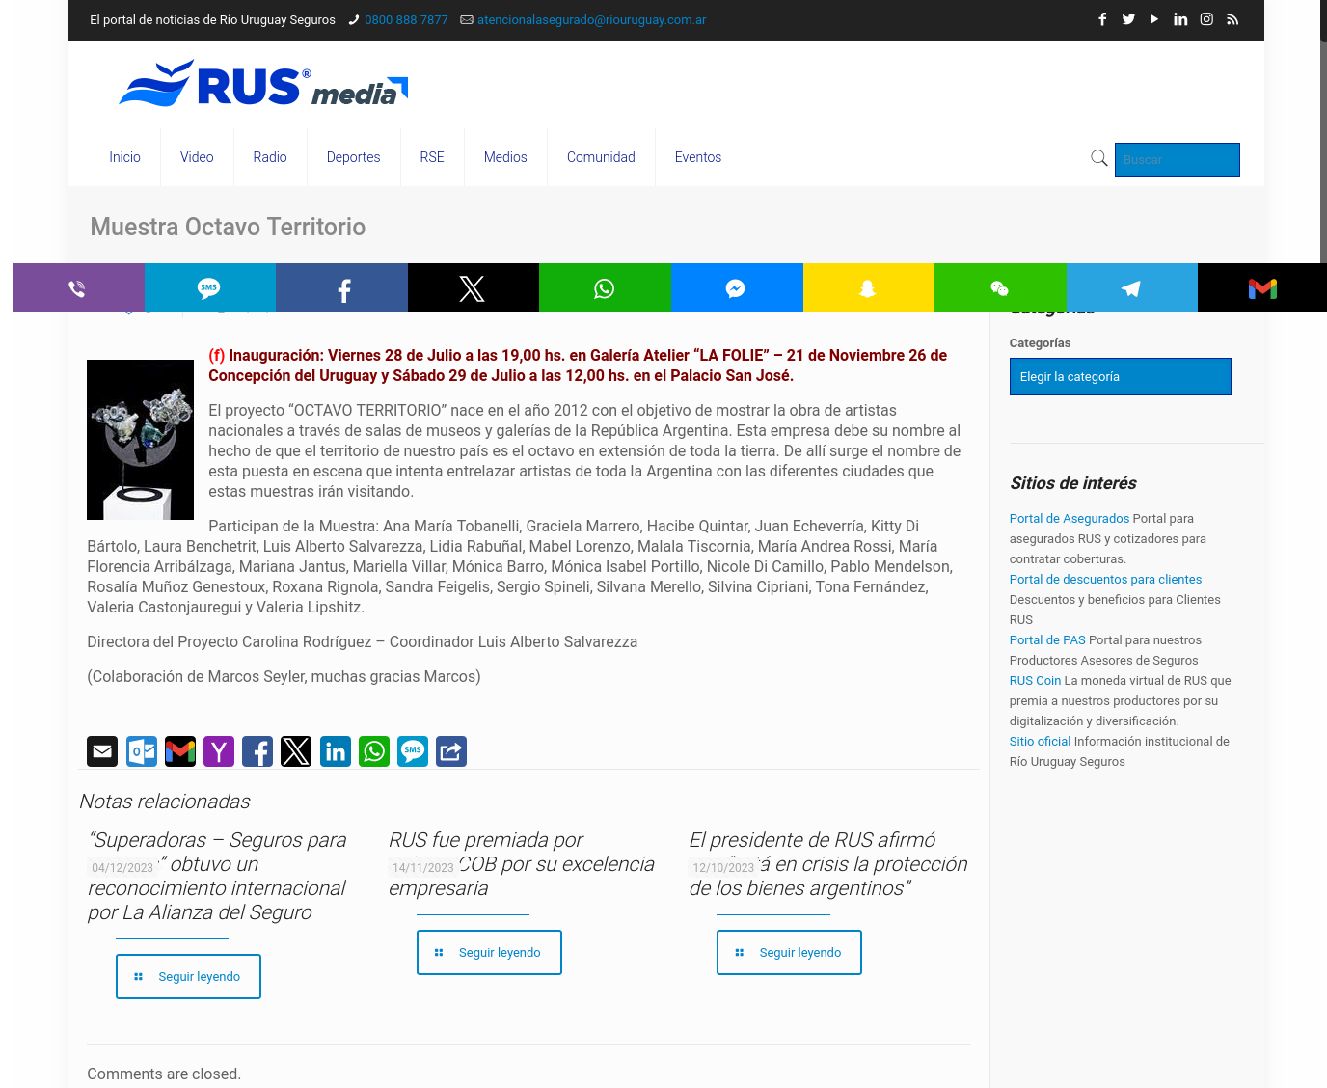The height and width of the screenshot is (1088, 1327).
Task: Click the WhatsApp share icon below the article
Action: tap(374, 751)
